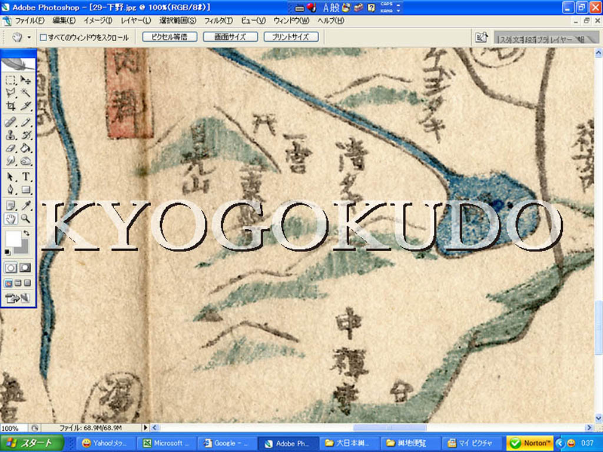The image size is (603, 452).
Task: Select the Hand tool in toolbox
Action: point(11,219)
